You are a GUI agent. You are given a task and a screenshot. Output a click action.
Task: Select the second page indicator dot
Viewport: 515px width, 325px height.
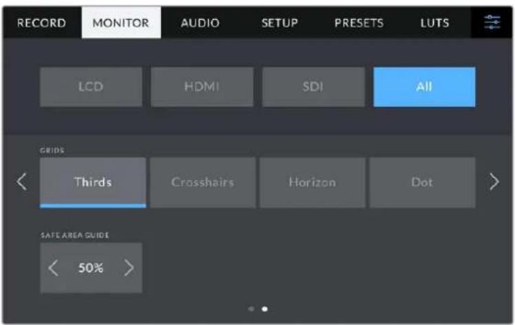pyautogui.click(x=264, y=309)
